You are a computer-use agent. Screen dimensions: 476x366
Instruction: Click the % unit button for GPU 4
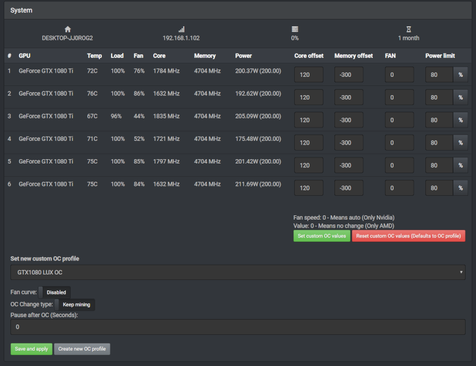point(461,143)
